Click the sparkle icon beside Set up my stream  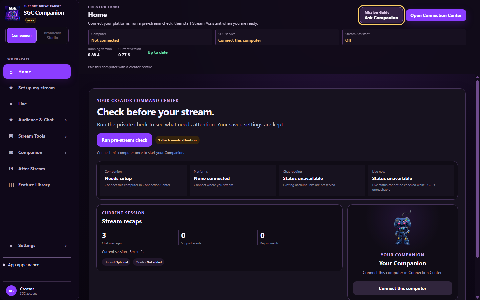(11, 88)
